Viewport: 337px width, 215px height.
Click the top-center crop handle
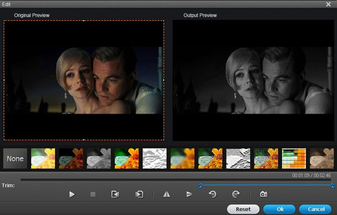coord(84,21)
